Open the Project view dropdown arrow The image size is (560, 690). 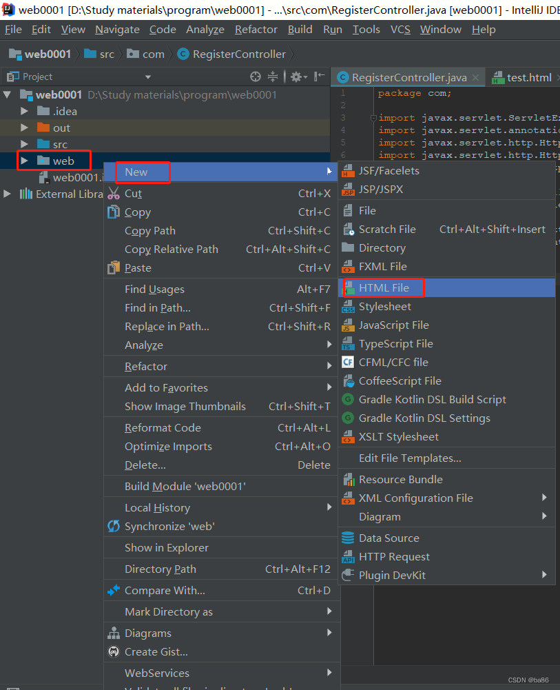click(x=148, y=77)
